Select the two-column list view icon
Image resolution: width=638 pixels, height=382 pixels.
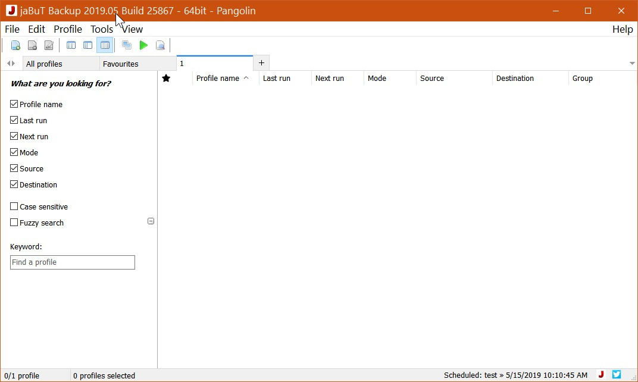pos(71,45)
